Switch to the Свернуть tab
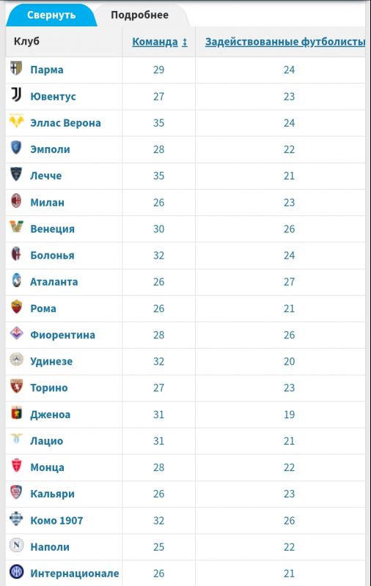This screenshot has width=371, height=586. (x=51, y=15)
